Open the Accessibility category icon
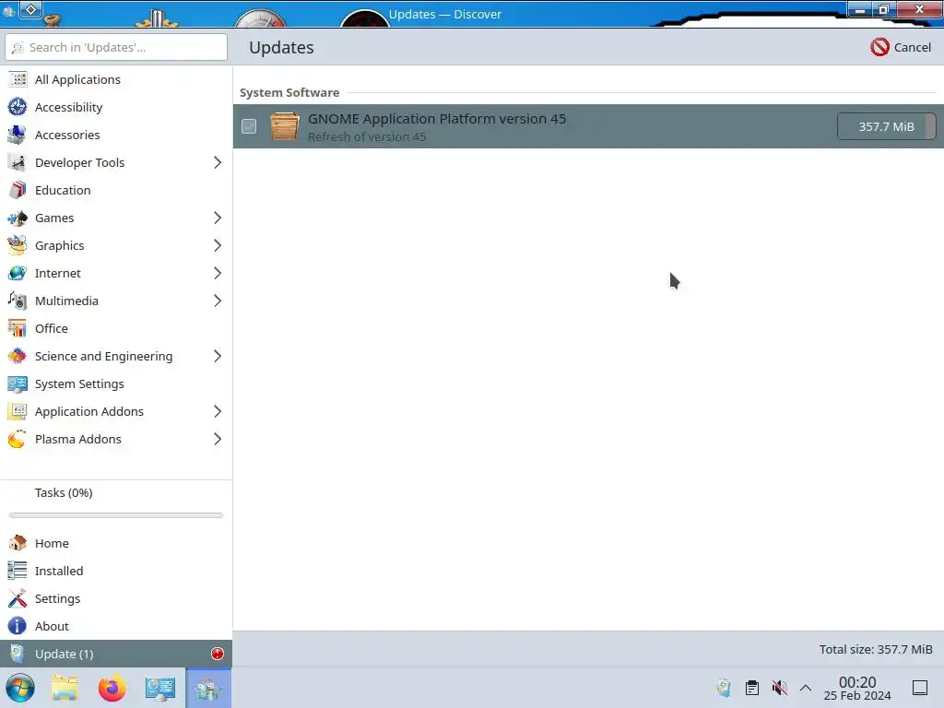The height and width of the screenshot is (708, 944). (18, 107)
